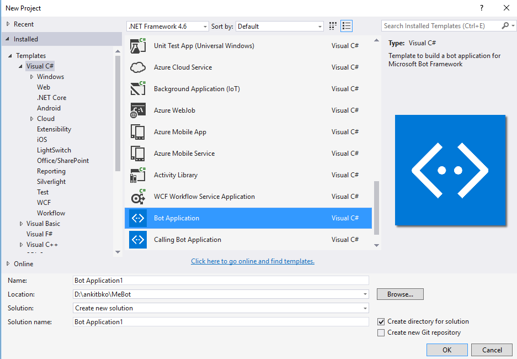Select the Reporting category
This screenshot has width=517, height=359.
tap(51, 171)
